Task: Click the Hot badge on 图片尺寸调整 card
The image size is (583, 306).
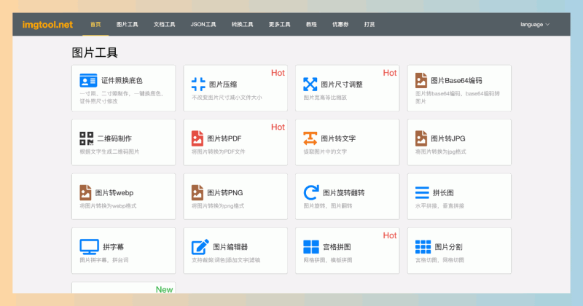Action: point(390,73)
